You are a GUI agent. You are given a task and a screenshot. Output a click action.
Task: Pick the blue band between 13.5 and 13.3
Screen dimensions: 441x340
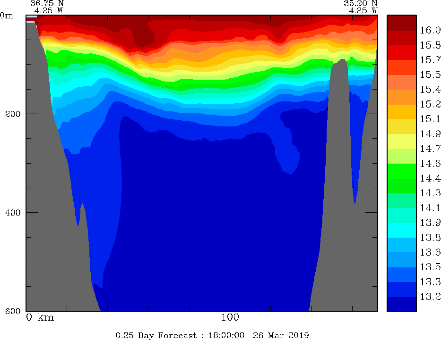[402, 274]
